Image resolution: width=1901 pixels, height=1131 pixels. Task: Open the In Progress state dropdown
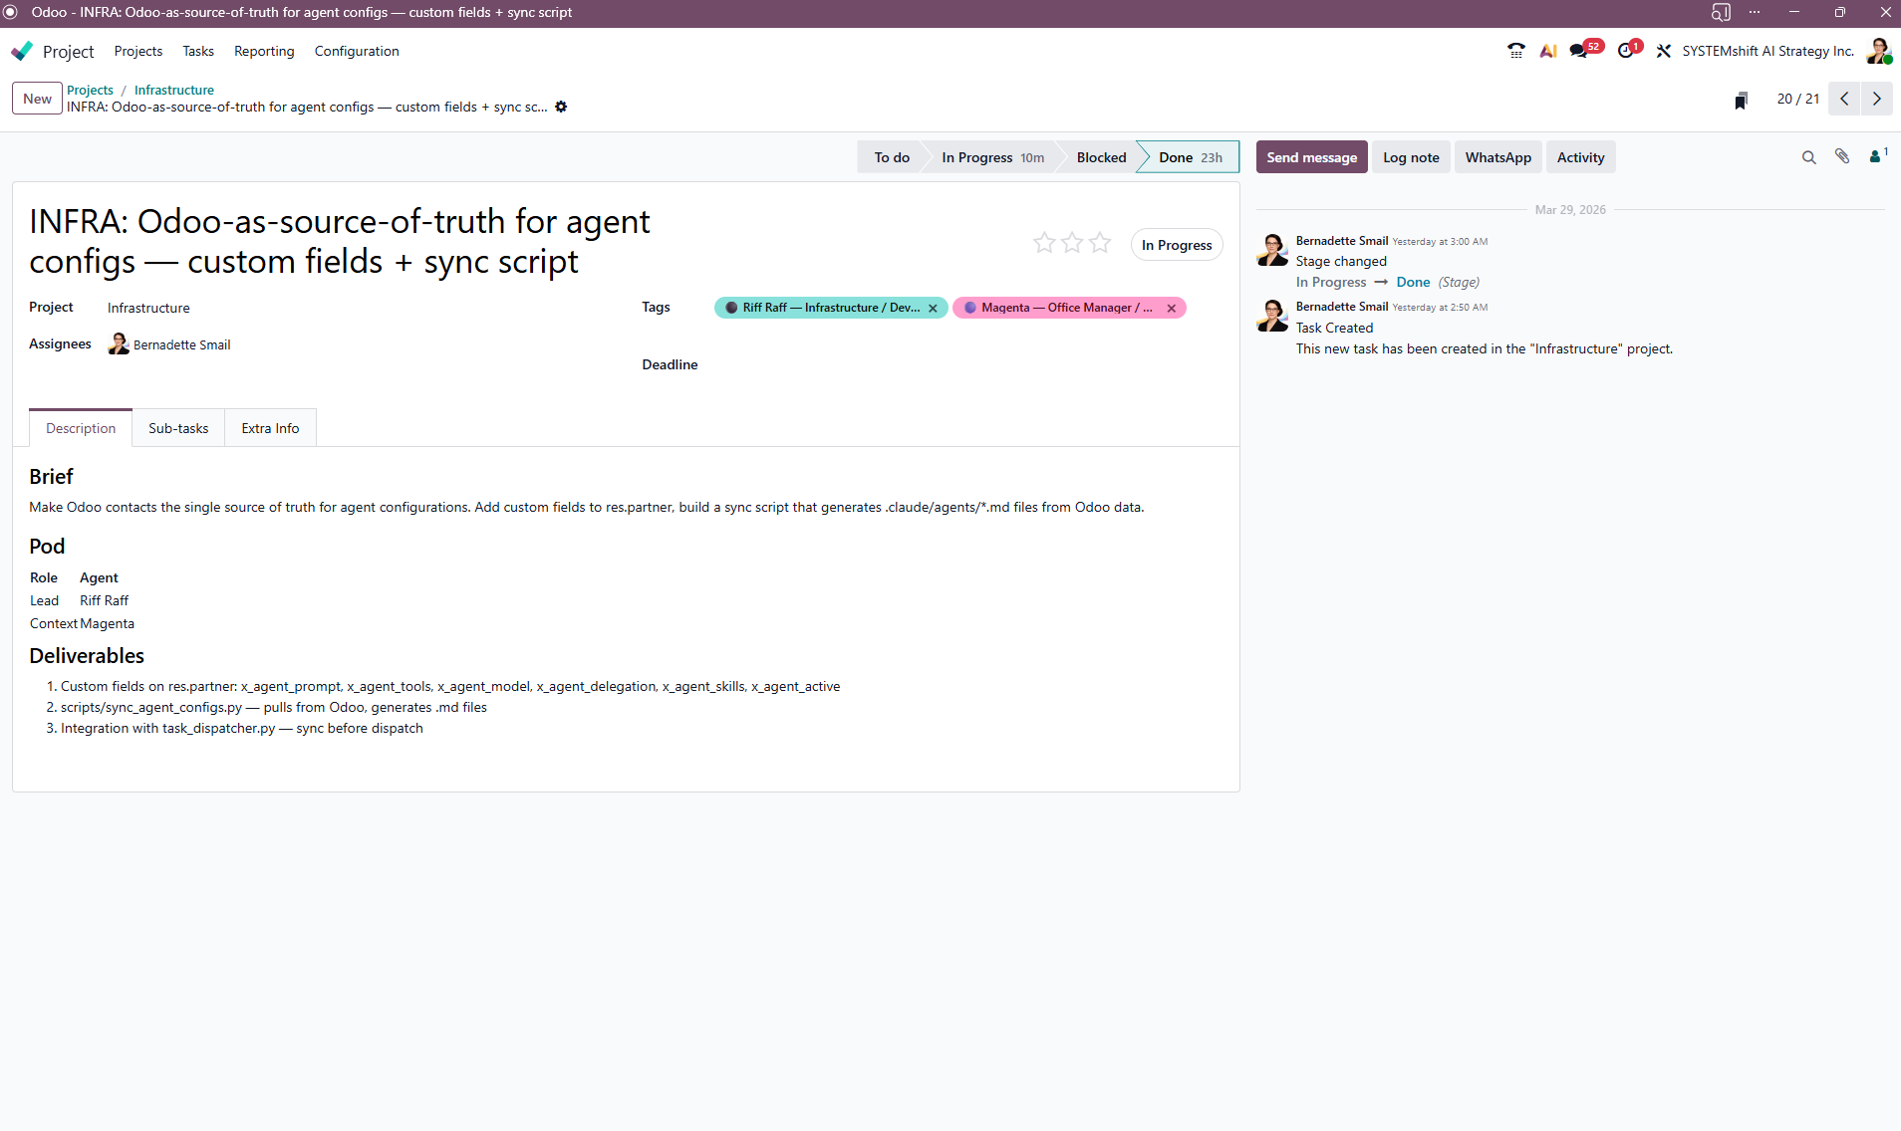point(1176,245)
